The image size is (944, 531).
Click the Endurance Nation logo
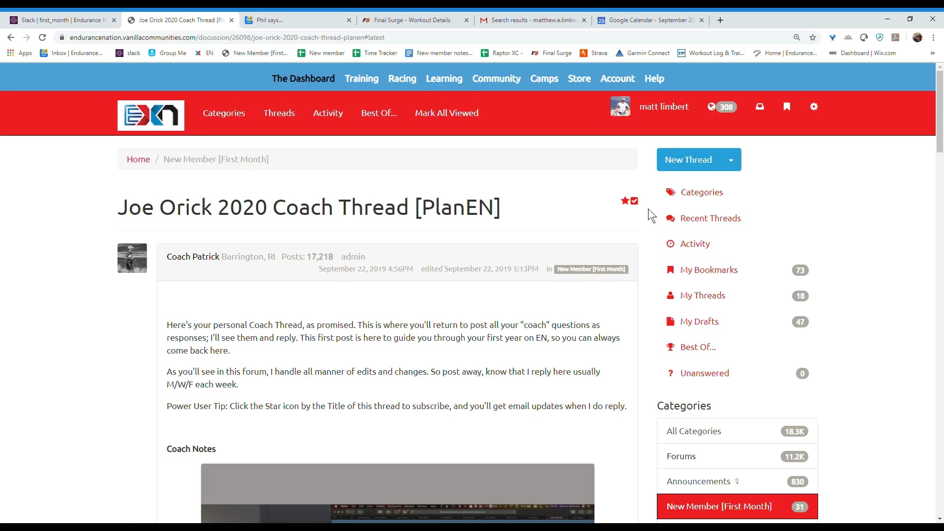click(151, 116)
